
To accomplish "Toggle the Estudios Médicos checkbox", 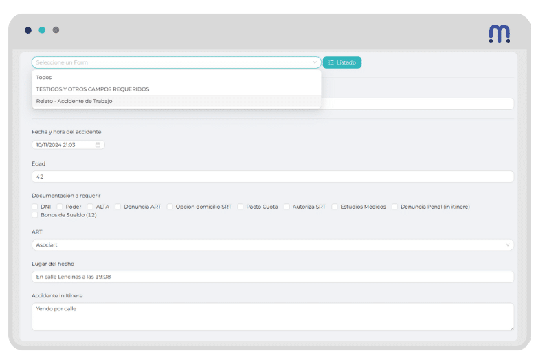I will (335, 206).
